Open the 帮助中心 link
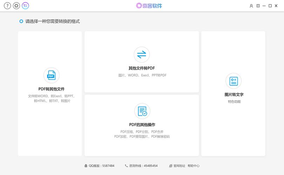The image size is (284, 175). pyautogui.click(x=194, y=166)
